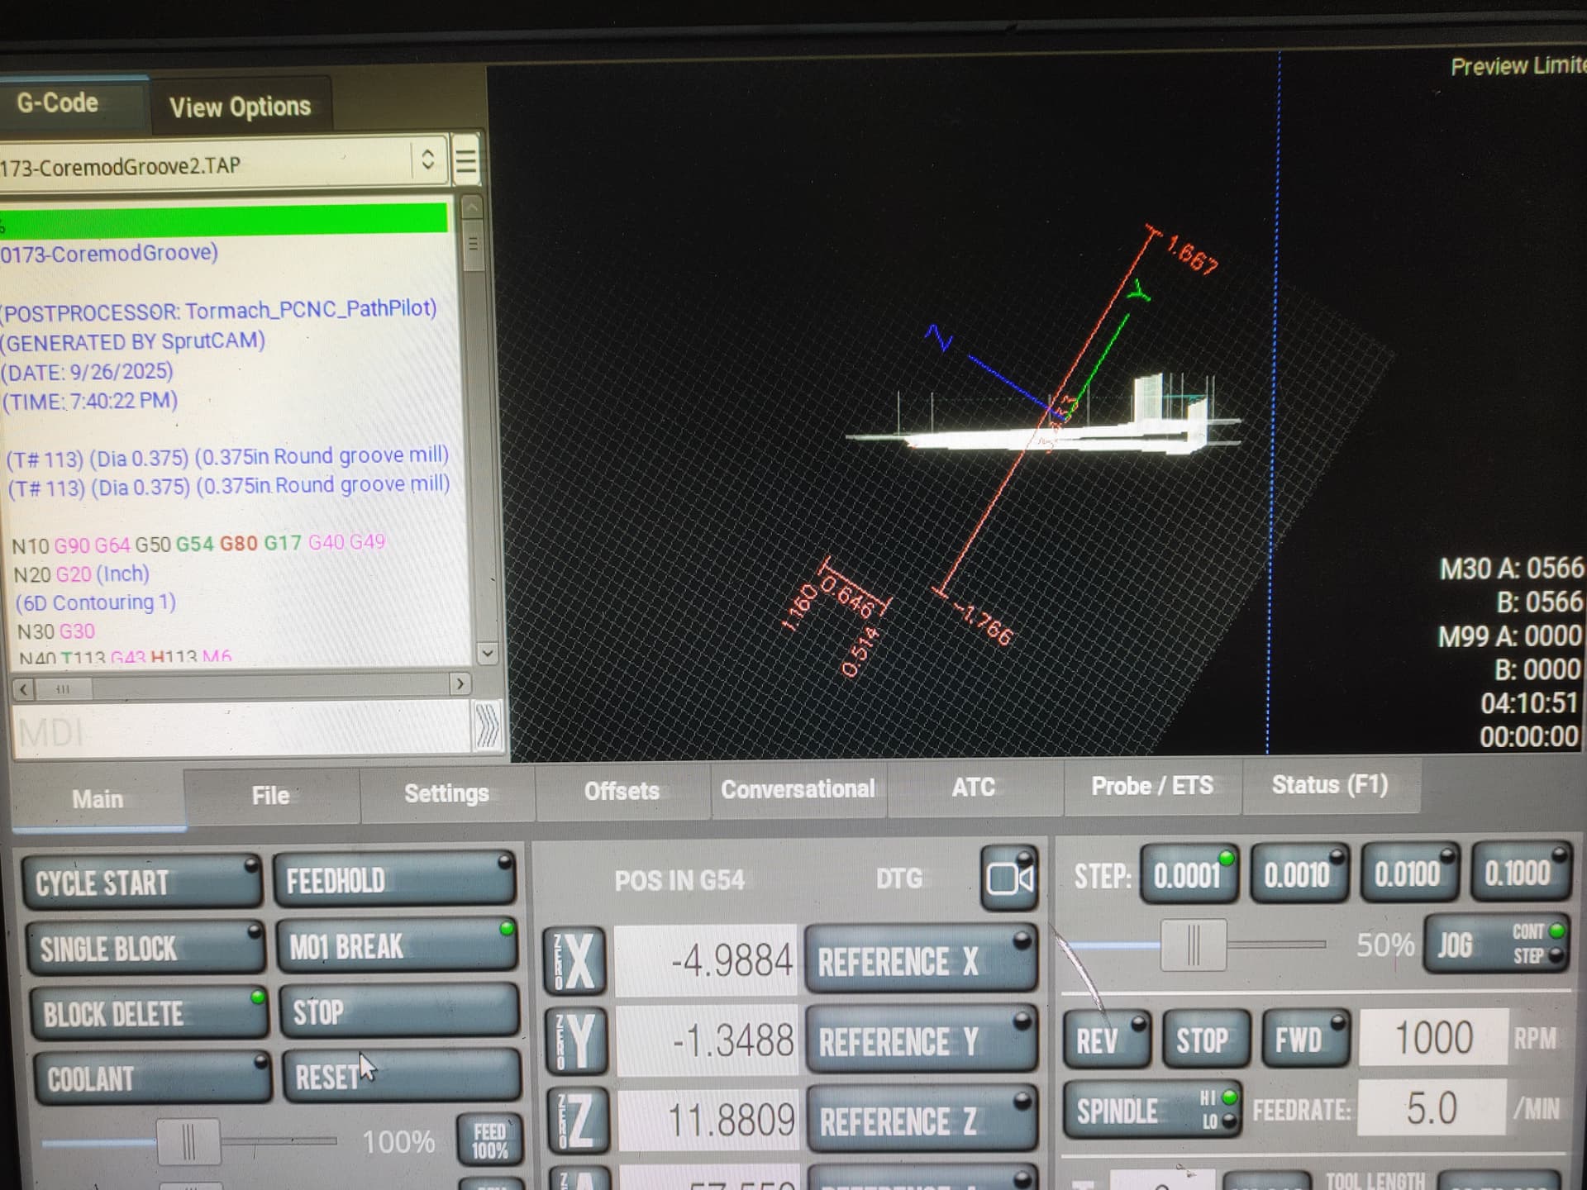The image size is (1587, 1190).
Task: Switch to the Offsets tab
Action: 622,792
